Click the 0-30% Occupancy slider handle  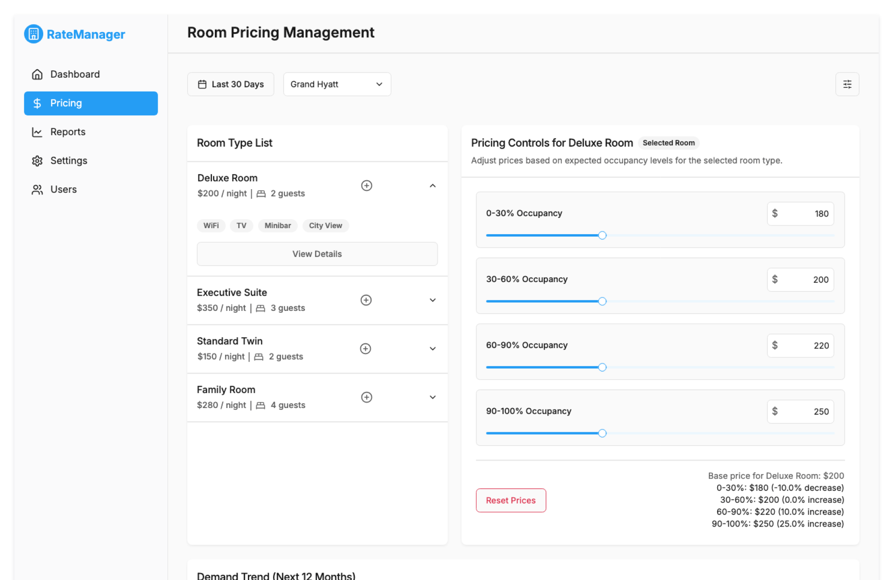pyautogui.click(x=602, y=236)
